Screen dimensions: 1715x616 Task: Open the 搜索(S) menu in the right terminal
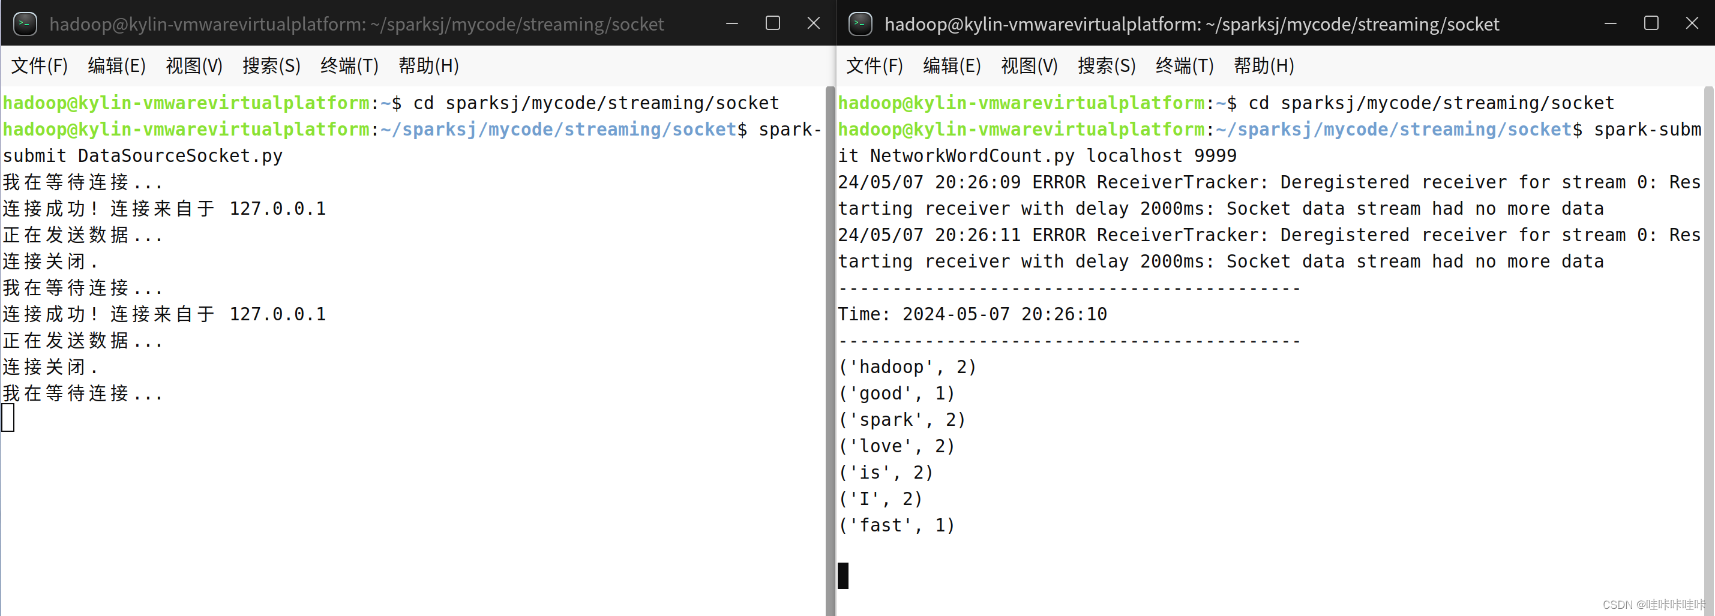pyautogui.click(x=1107, y=66)
